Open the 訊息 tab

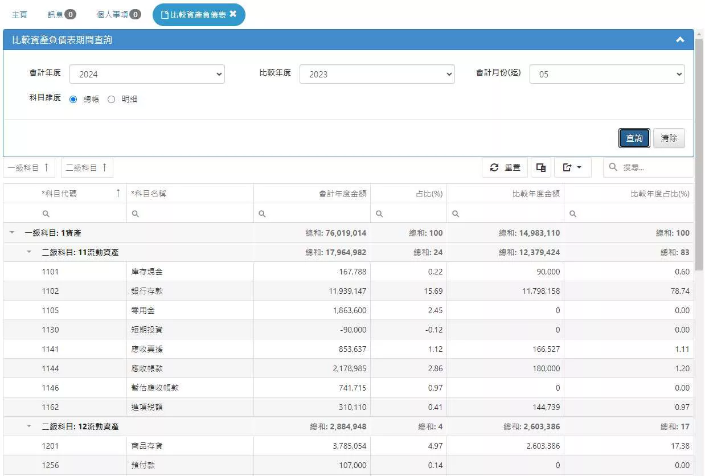pyautogui.click(x=62, y=15)
